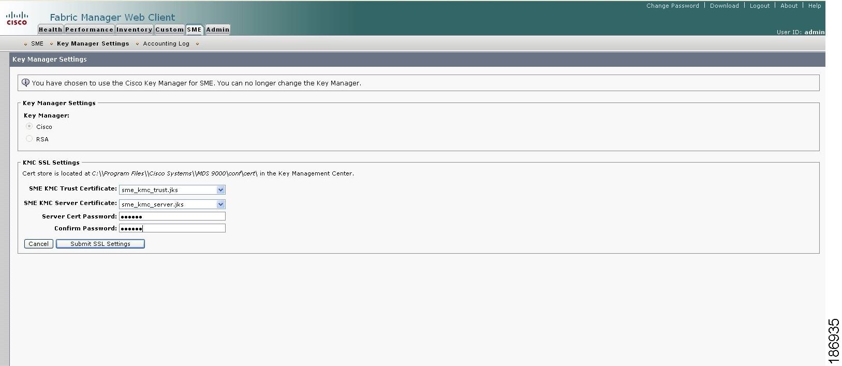Click the Fabric Manager Web Client title
The width and height of the screenshot is (842, 366).
point(112,17)
